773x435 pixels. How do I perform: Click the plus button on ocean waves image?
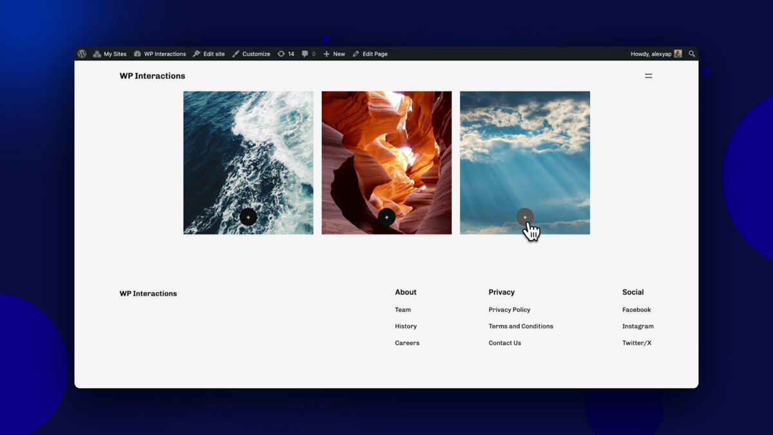(x=248, y=217)
